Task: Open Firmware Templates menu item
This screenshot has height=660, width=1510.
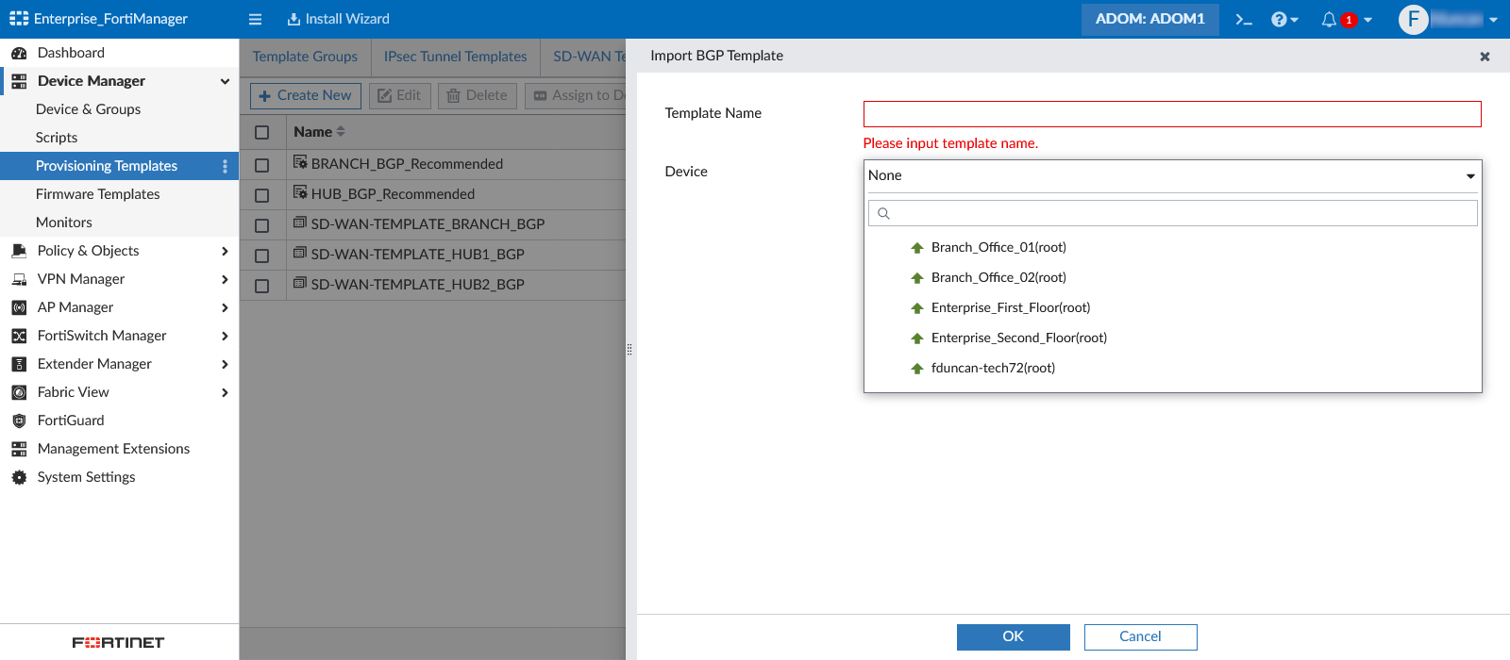Action: (x=97, y=194)
